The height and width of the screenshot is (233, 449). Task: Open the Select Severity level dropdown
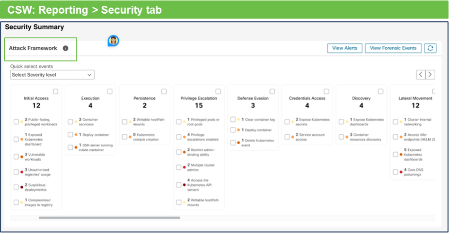tap(53, 75)
